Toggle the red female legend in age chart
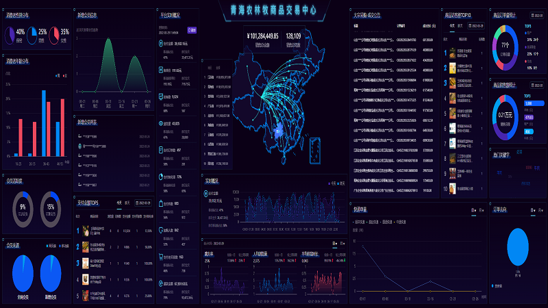The image size is (548, 308). tap(65, 75)
